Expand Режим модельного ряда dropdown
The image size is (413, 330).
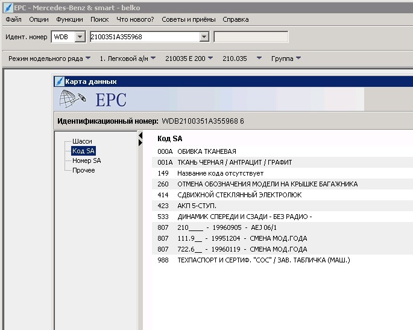49,59
